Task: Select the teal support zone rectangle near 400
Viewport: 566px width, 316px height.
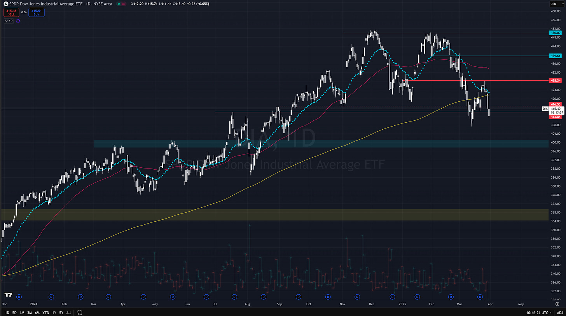Action: coord(321,144)
